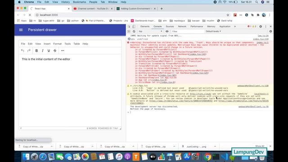Toggle Italic formatting in editor
This screenshot has width=288, height=162.
[43, 50]
